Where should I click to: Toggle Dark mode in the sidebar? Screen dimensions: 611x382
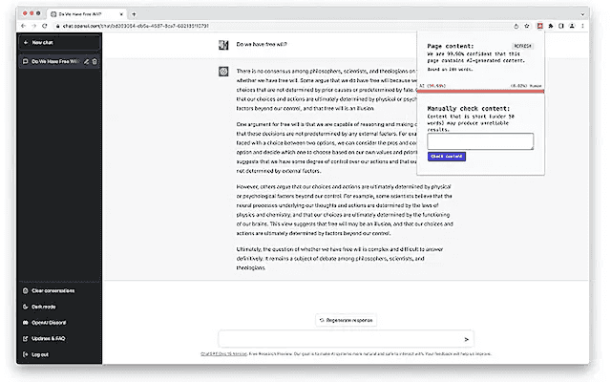(x=43, y=307)
